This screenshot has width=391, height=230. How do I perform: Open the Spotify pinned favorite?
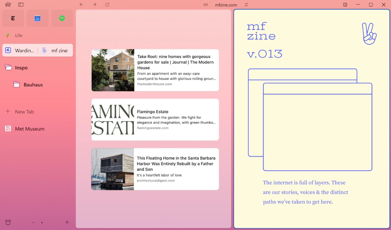click(x=62, y=18)
